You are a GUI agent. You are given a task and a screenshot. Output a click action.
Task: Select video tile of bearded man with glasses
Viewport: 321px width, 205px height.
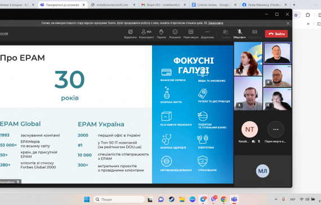277,76
